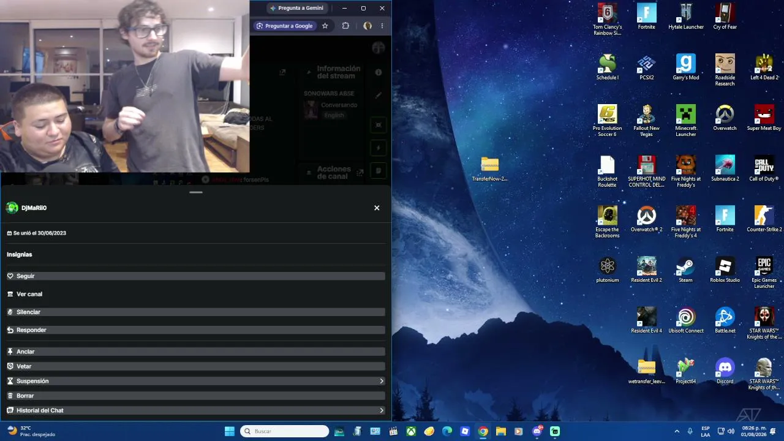
Task: Select the SUPERHOT MIND CONTROL DELETE icon
Action: [x=646, y=171]
